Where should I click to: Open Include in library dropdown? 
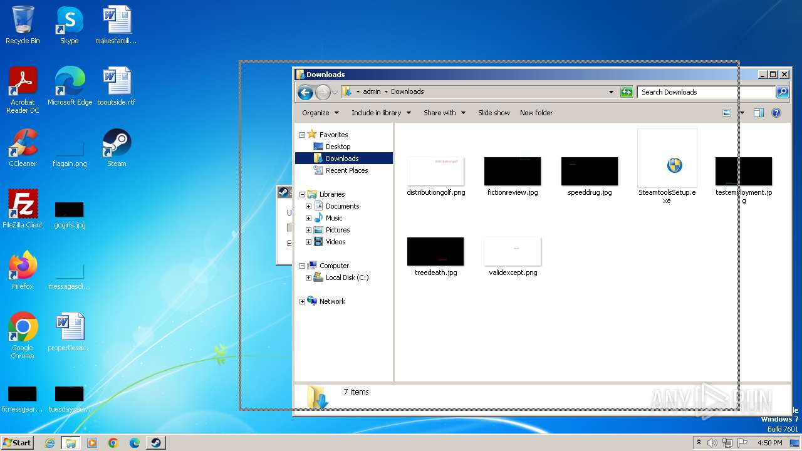tap(381, 113)
